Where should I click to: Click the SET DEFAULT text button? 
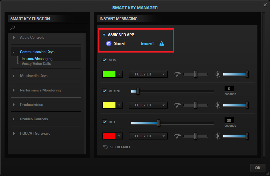coord(120,147)
